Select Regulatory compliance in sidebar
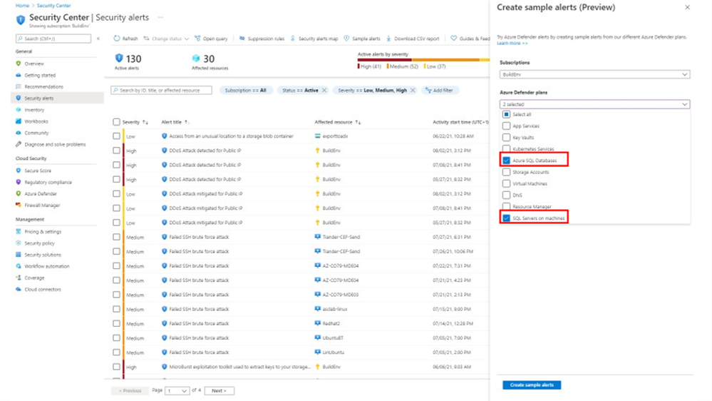The width and height of the screenshot is (712, 401). [48, 182]
